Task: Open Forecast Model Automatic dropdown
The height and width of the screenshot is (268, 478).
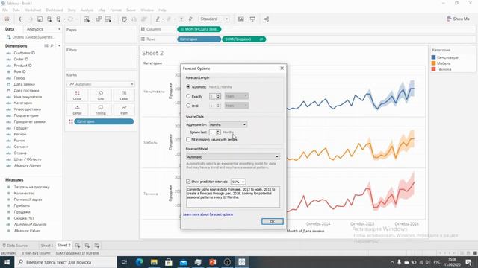Action: pos(233,157)
